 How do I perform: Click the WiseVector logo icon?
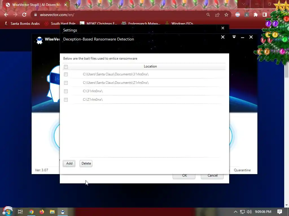[40, 40]
